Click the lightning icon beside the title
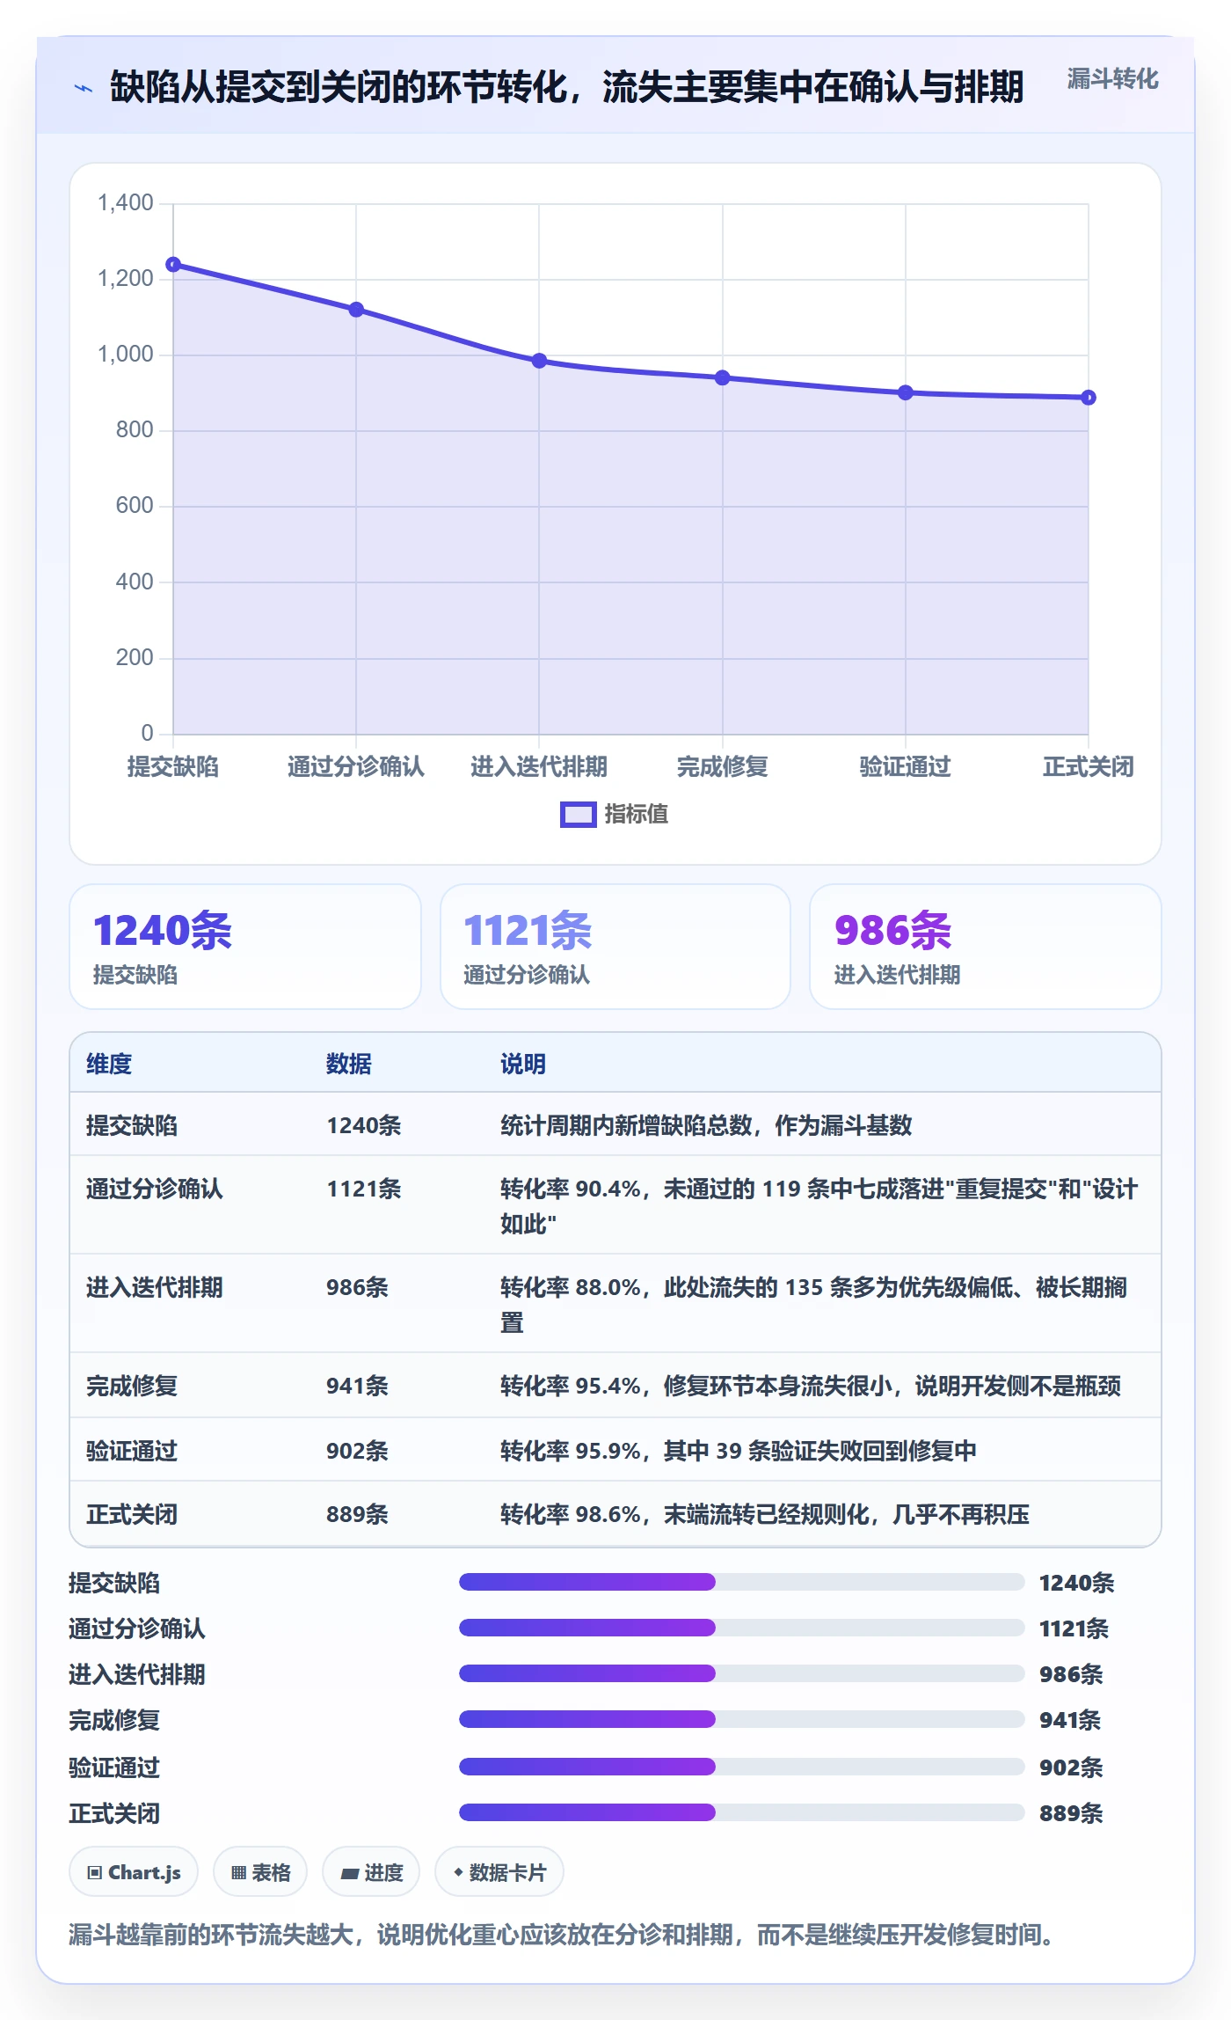The image size is (1231, 2020). [83, 88]
